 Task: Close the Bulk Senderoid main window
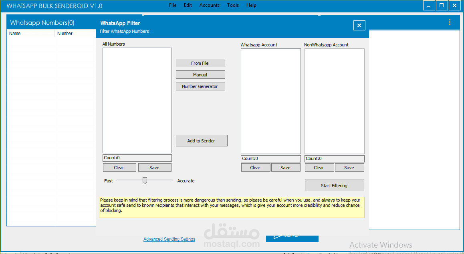coord(454,5)
